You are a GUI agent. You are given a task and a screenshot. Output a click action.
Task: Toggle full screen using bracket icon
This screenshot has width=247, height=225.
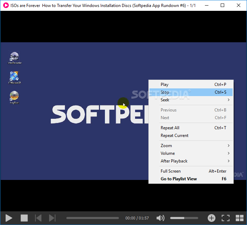tap(226, 218)
